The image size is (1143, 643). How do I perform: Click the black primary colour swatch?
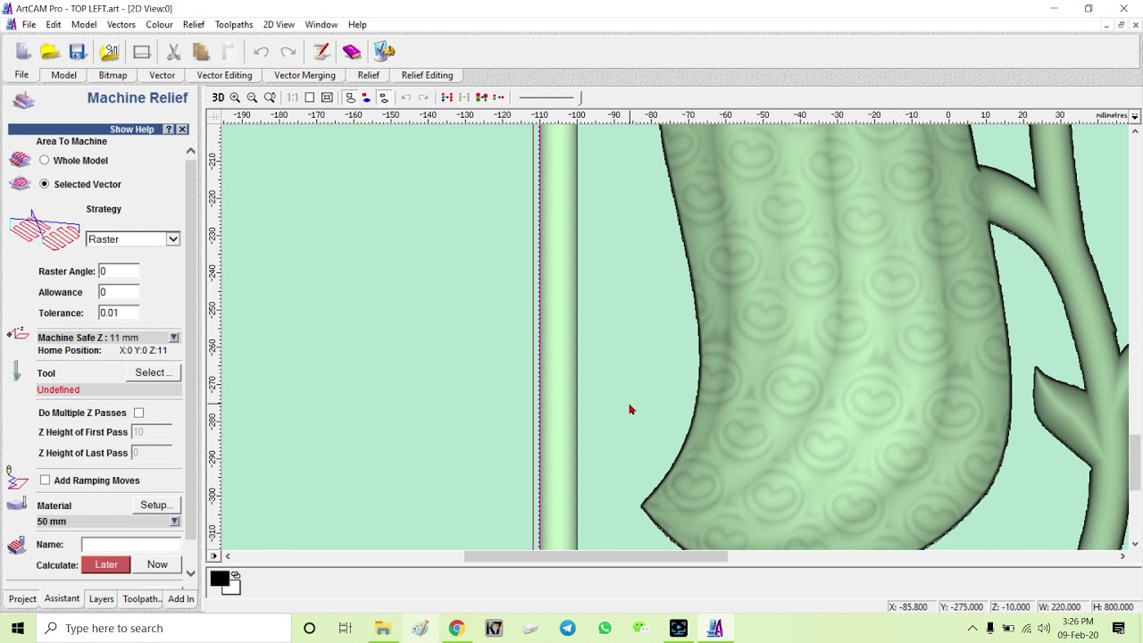click(219, 579)
